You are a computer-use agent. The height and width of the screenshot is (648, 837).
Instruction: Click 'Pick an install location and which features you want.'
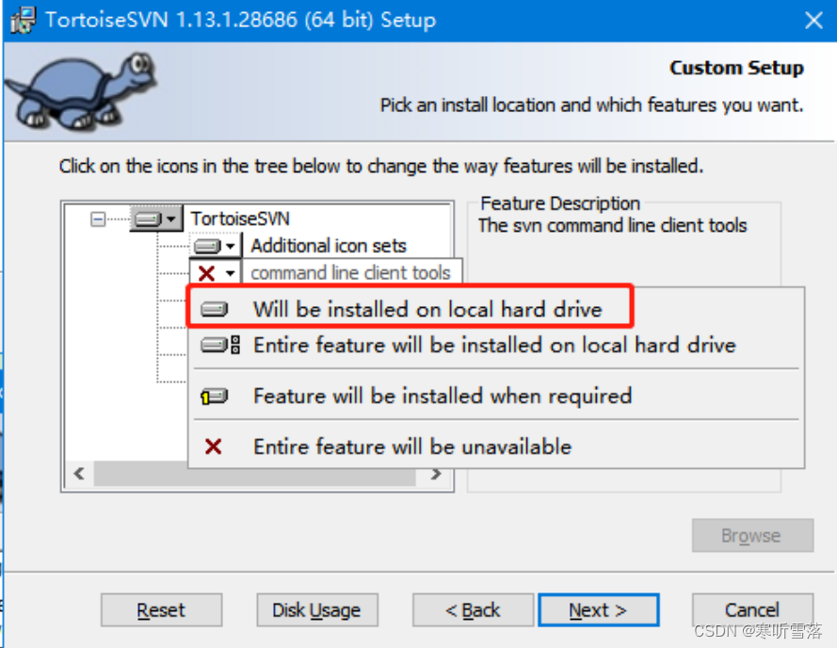[591, 105]
